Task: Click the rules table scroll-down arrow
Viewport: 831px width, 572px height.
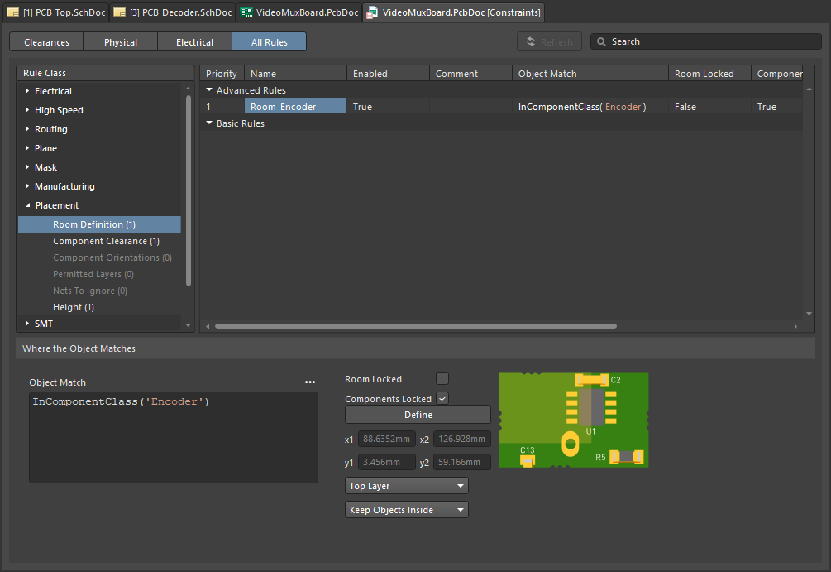Action: tap(809, 314)
